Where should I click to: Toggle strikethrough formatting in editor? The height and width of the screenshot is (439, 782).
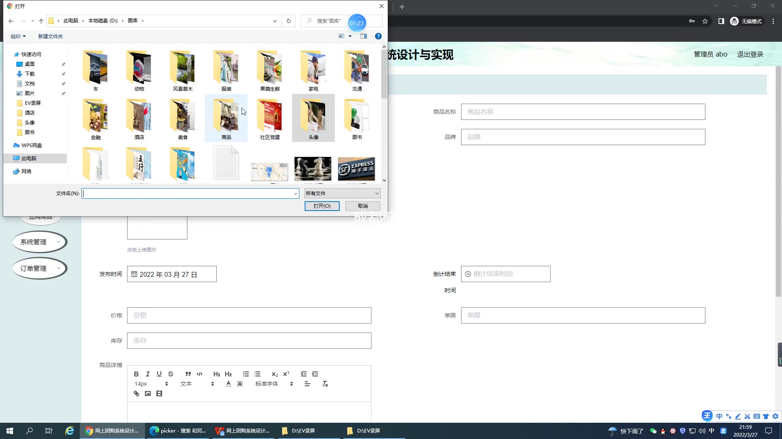point(171,374)
